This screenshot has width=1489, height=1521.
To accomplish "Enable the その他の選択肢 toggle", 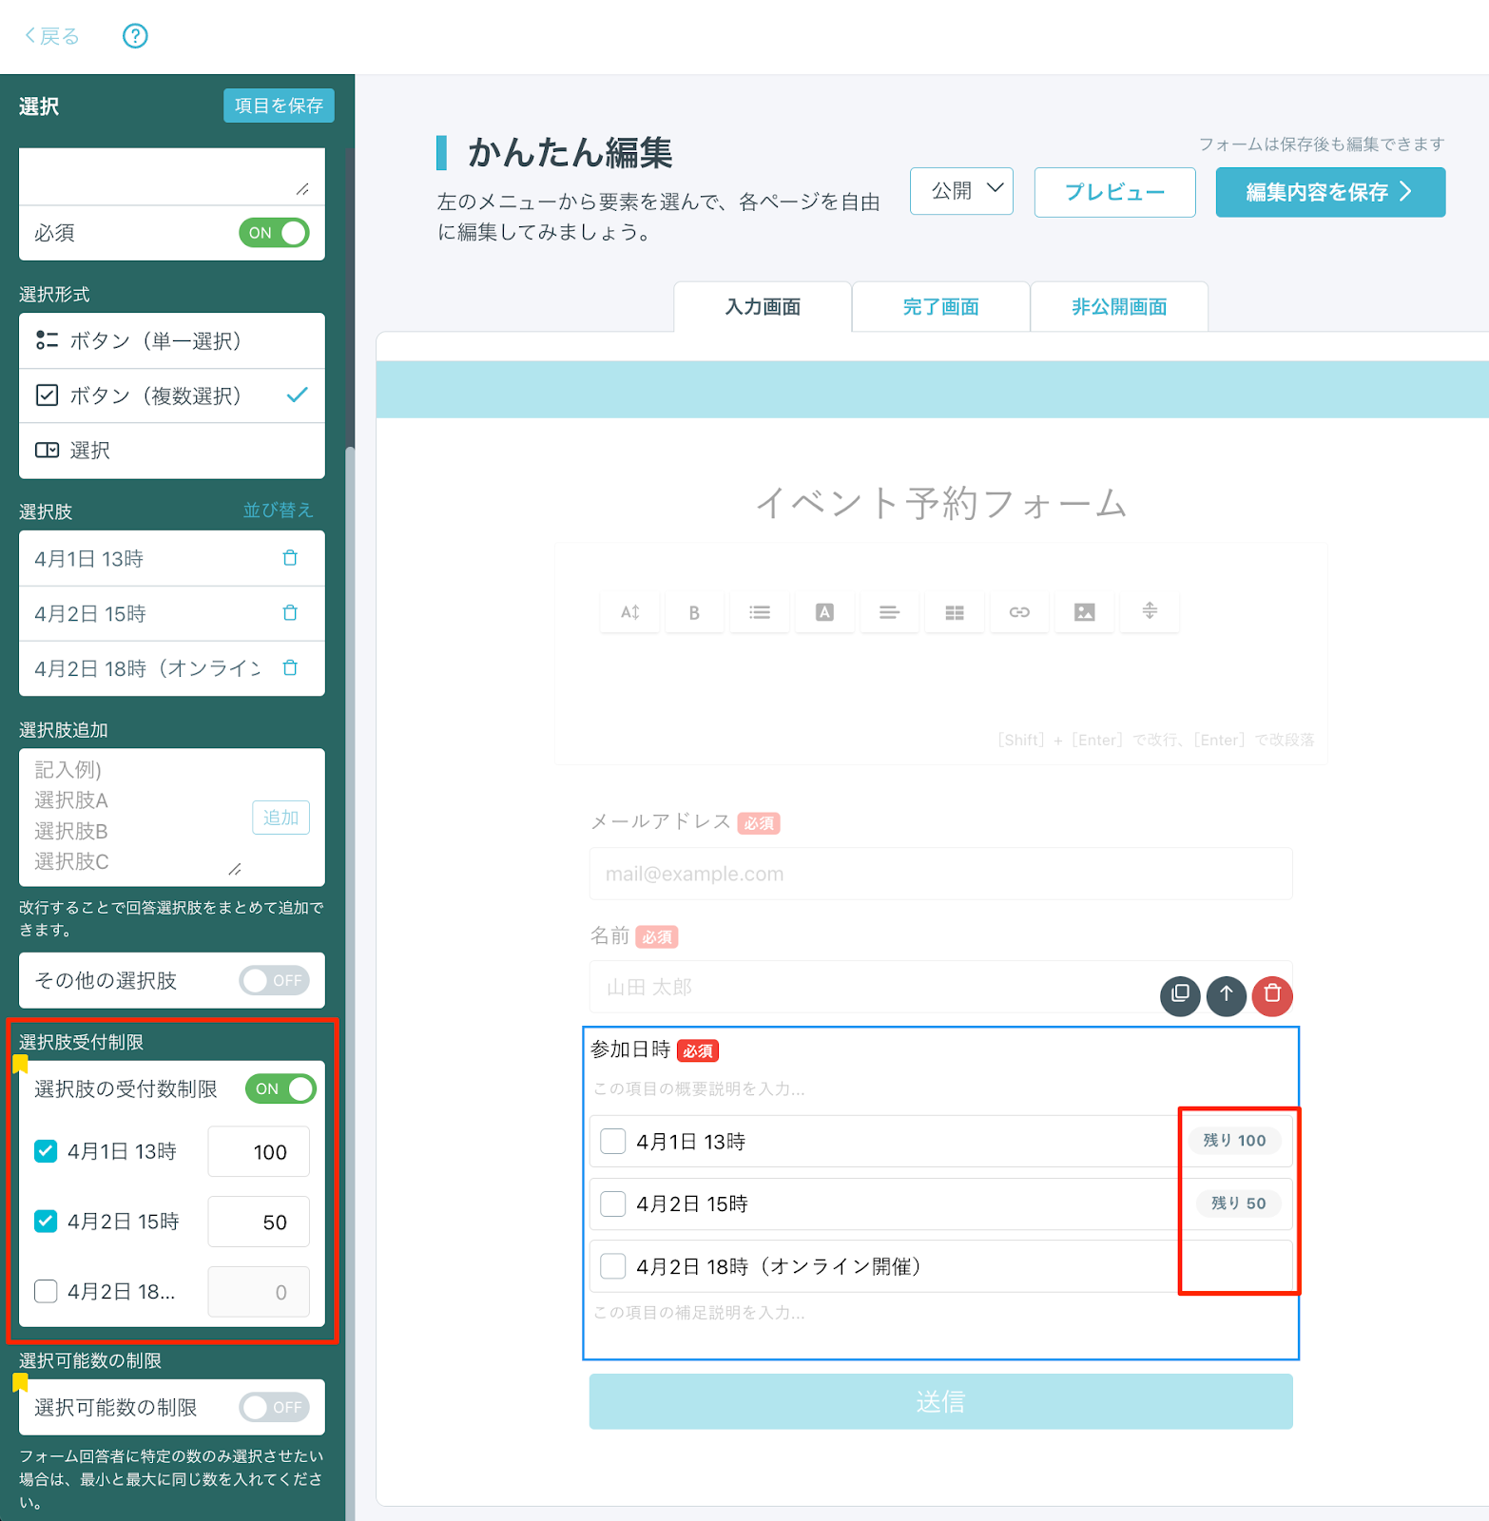I will click(274, 980).
